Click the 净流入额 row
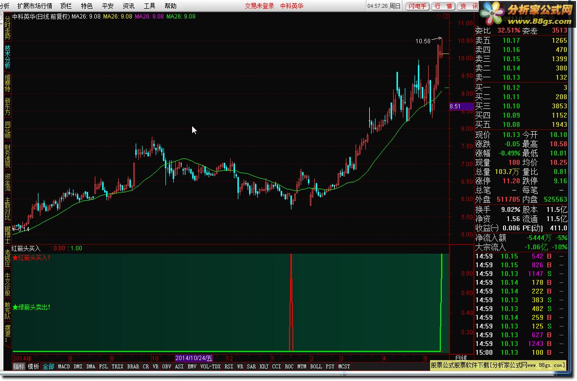 click(521, 238)
